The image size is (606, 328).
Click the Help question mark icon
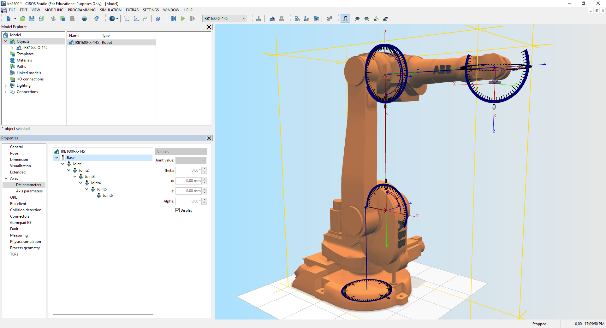coord(97,19)
